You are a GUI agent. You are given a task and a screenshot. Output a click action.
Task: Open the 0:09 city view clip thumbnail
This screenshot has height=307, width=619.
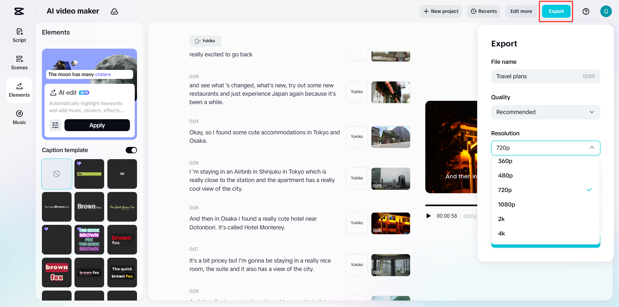point(391,178)
